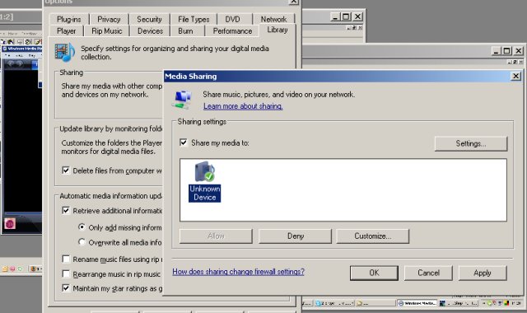This screenshot has height=313, width=527.
Task: Click the Library media icon in Options dialog
Action: tap(64, 53)
